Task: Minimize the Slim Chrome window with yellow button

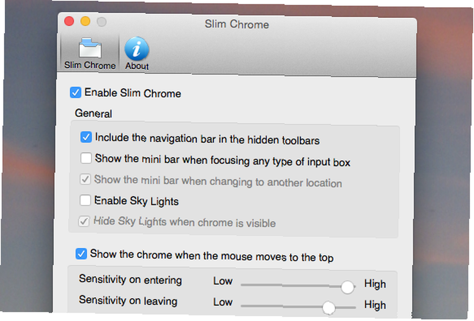Action: click(x=85, y=21)
